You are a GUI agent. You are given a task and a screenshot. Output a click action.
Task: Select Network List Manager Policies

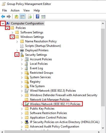pyautogui.click(x=50, y=99)
